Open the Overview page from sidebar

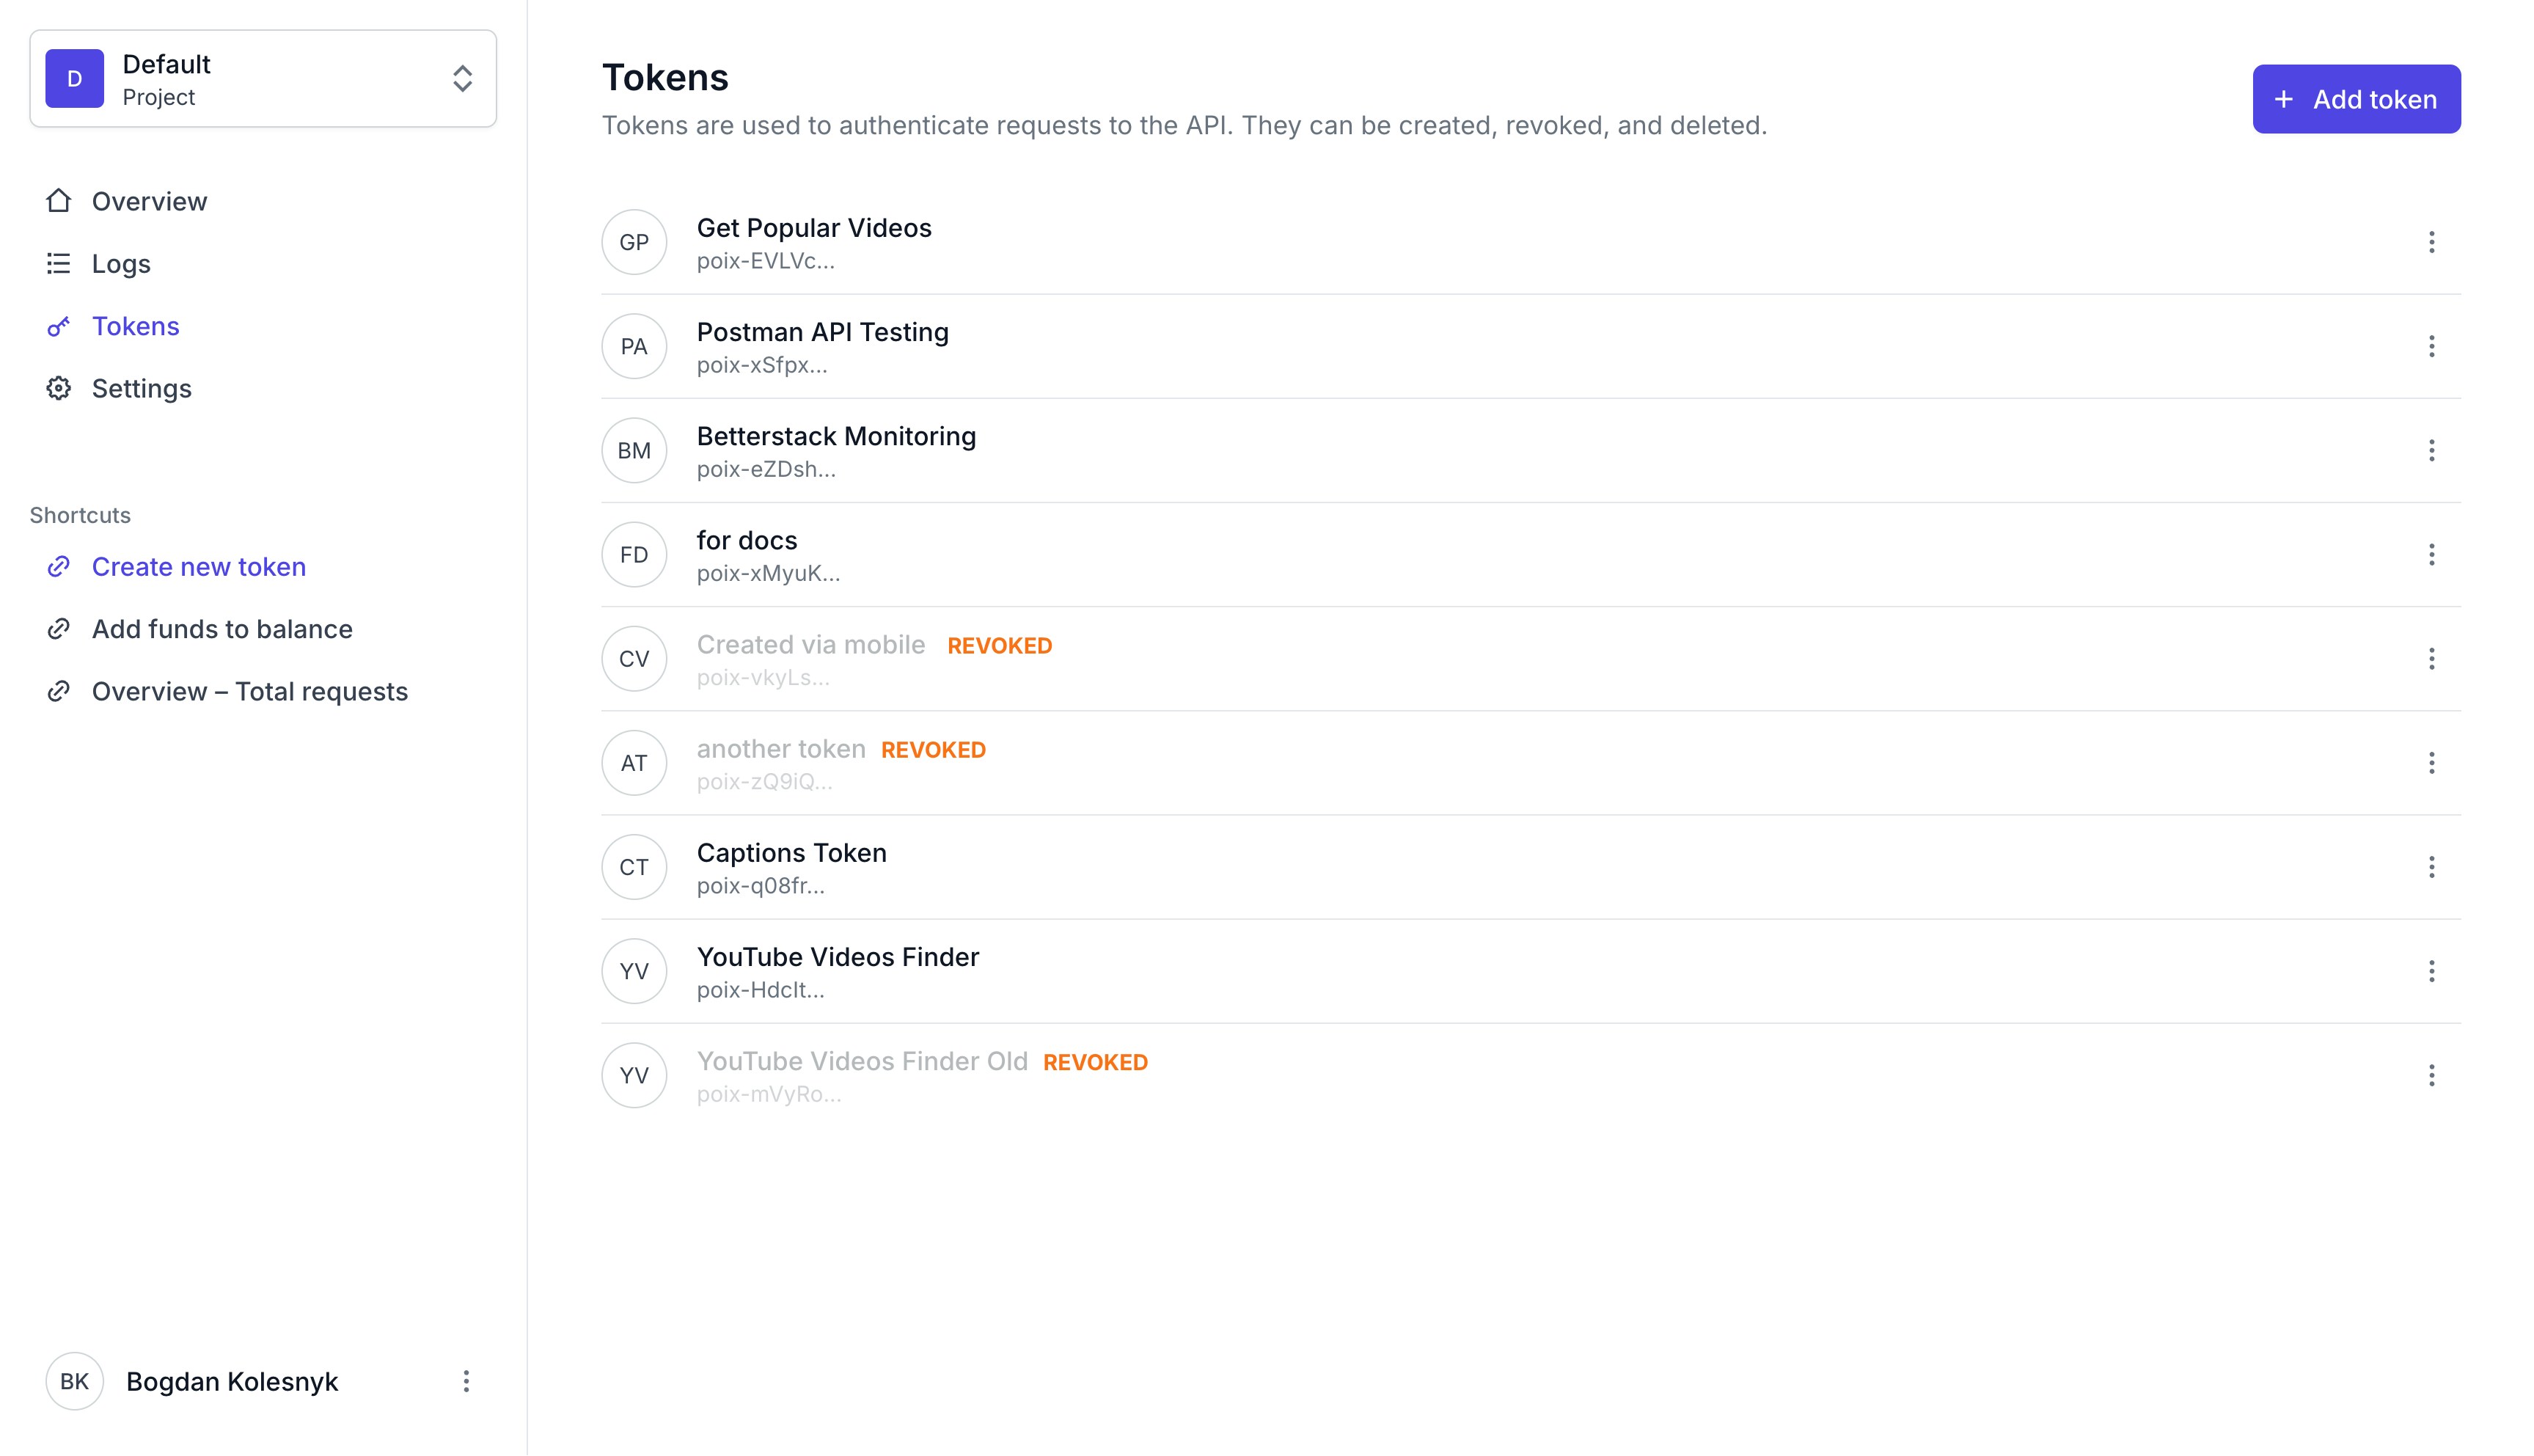[x=149, y=201]
